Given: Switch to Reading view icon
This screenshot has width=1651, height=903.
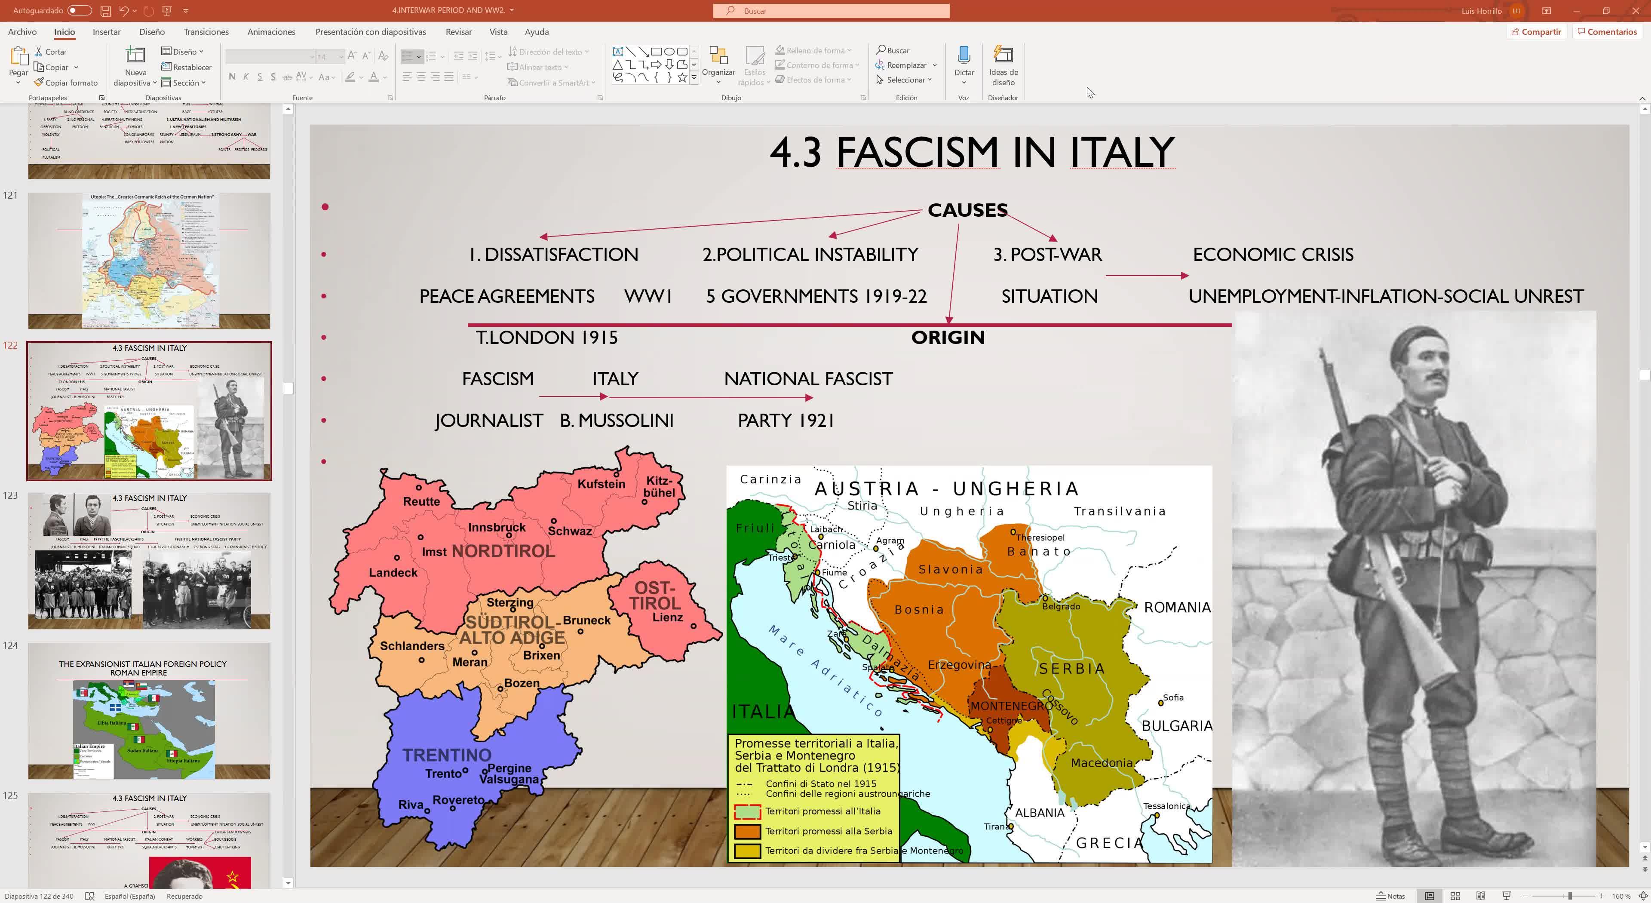Looking at the screenshot, I should tap(1480, 896).
